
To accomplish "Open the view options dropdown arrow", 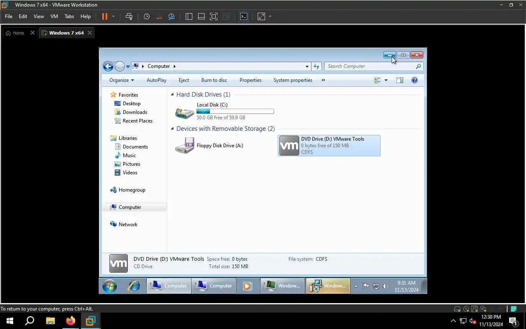I will tap(386, 80).
